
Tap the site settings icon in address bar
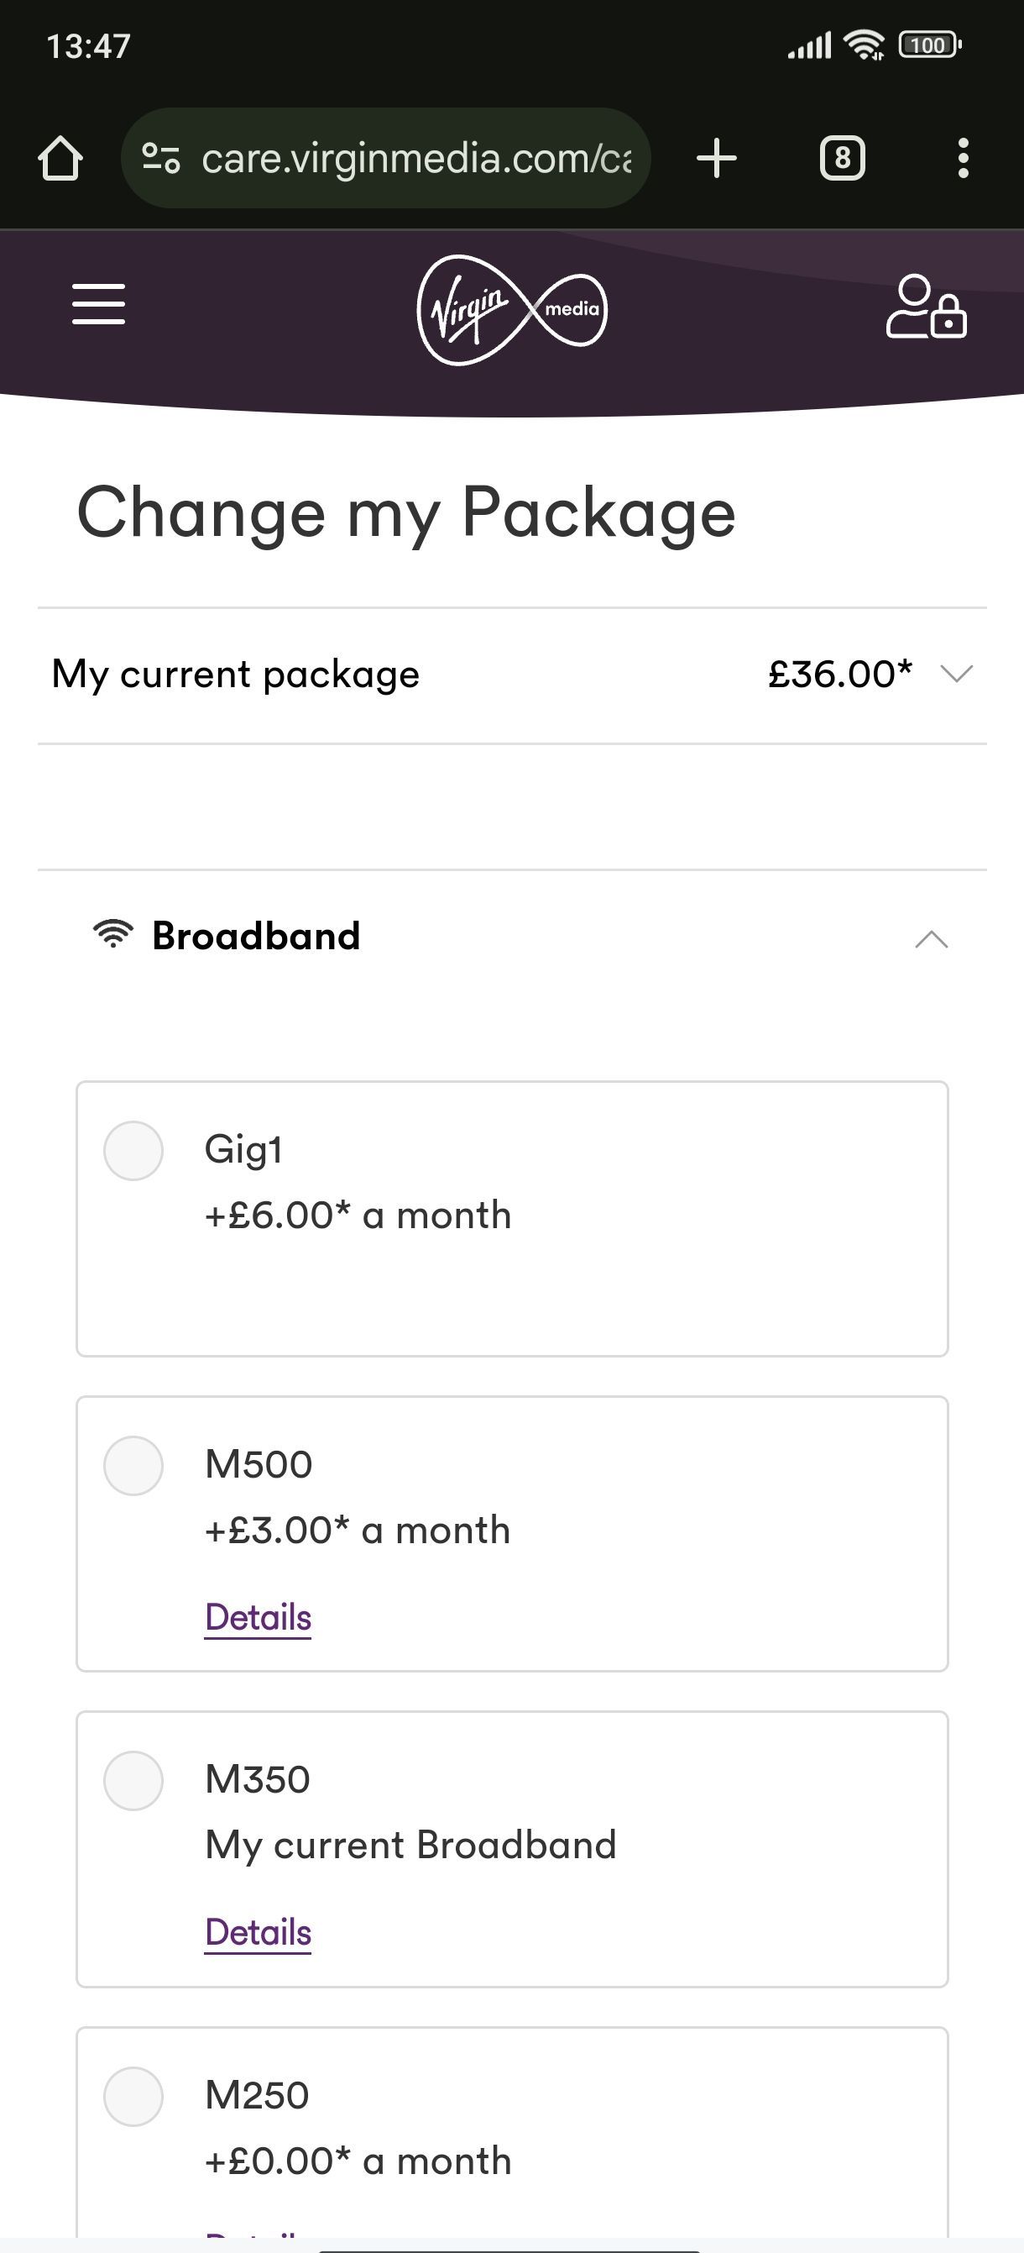pyautogui.click(x=161, y=158)
